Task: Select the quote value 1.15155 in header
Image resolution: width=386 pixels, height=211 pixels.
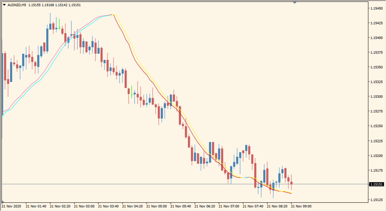Action: pyautogui.click(x=34, y=5)
